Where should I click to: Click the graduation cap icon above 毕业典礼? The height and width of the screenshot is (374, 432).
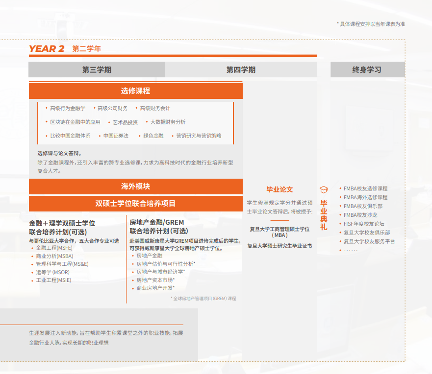[x=324, y=190]
